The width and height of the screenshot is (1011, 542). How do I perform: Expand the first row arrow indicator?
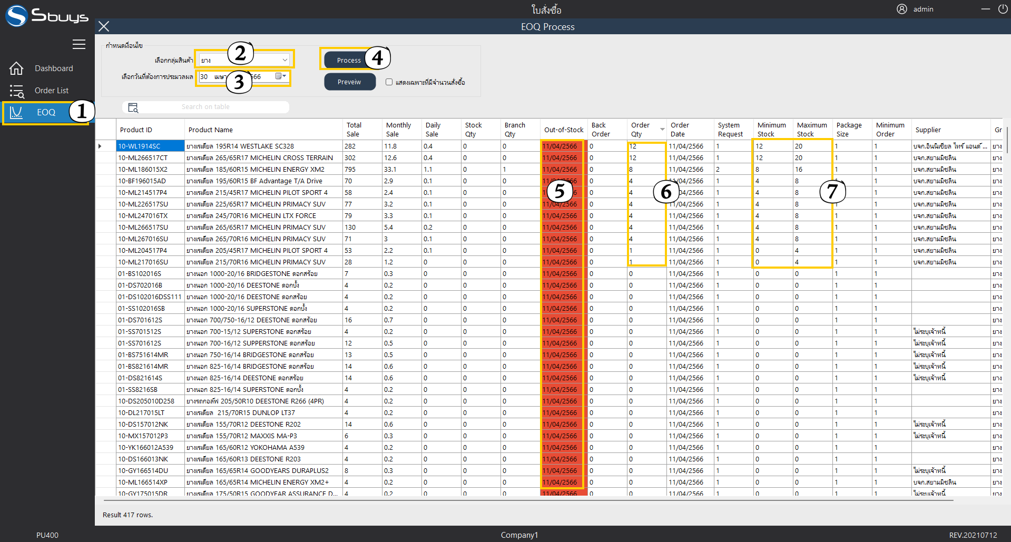point(100,146)
